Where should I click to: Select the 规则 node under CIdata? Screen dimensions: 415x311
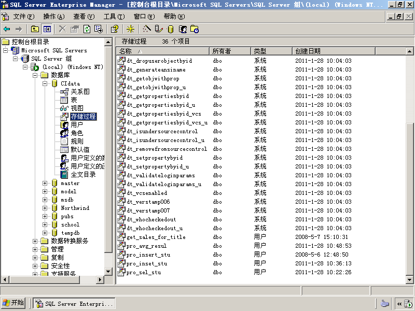[77, 141]
